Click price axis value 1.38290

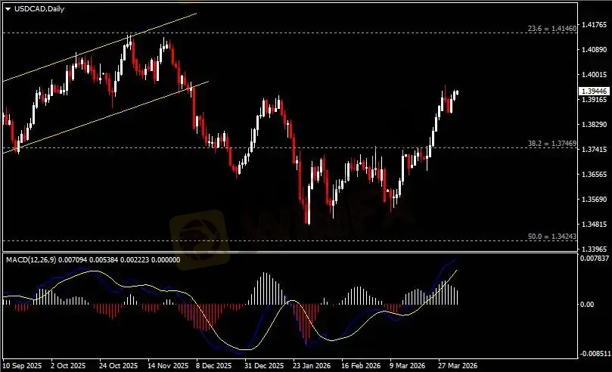(x=594, y=125)
